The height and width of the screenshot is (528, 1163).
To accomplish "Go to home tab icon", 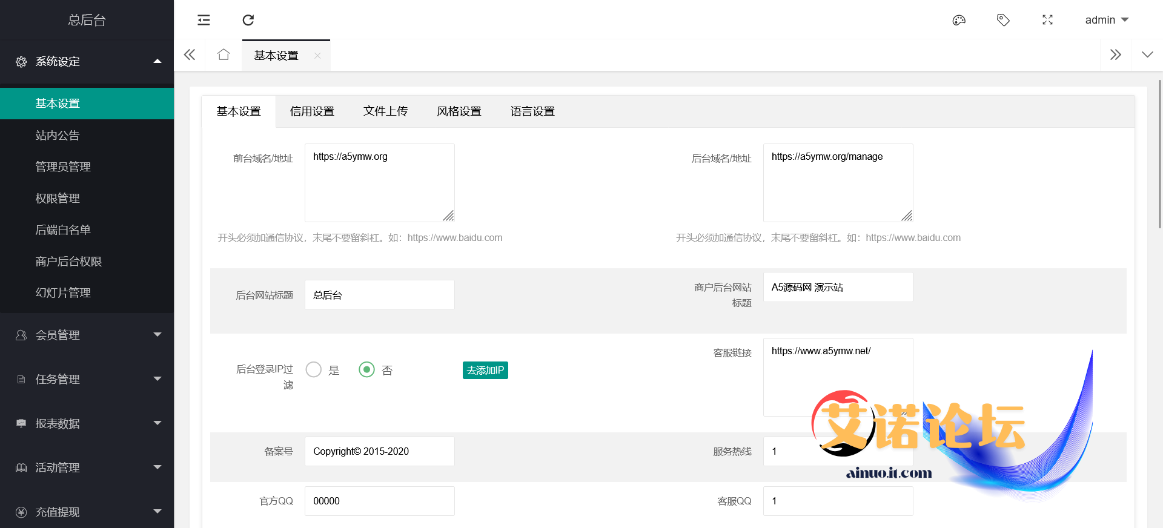I will click(224, 55).
